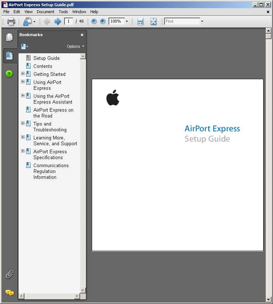Image resolution: width=273 pixels, height=304 pixels.
Task: Expand AirPort Express Specifications bookmark
Action: pyautogui.click(x=23, y=151)
